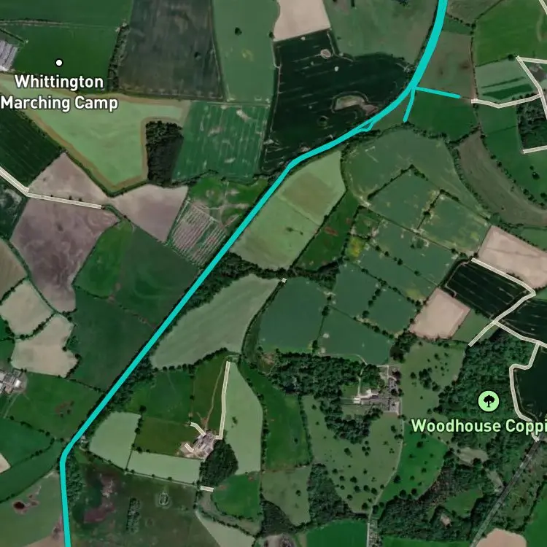Image resolution: width=547 pixels, height=547 pixels.
Task: Select the white dot marker above Whittington Marching Camp
Action: click(x=59, y=63)
